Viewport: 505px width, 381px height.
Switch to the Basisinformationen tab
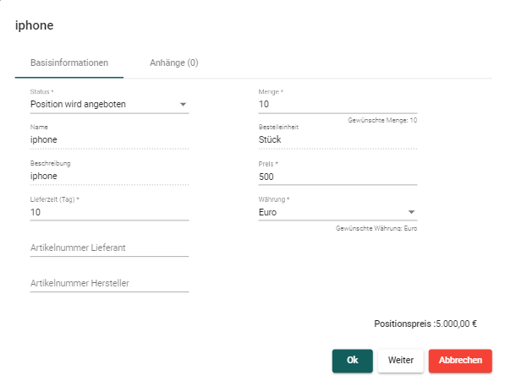69,63
